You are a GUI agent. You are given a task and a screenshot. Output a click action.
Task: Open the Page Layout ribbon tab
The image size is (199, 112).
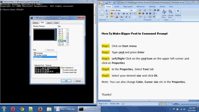pyautogui.click(x=128, y=7)
